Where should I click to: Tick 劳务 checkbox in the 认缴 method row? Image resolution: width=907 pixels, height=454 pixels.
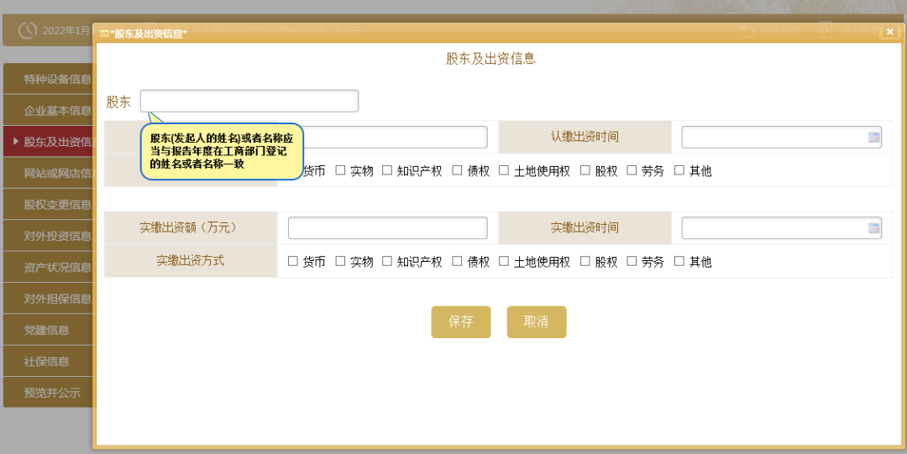[632, 170]
